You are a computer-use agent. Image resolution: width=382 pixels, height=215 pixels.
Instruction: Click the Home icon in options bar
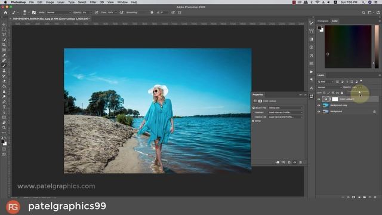point(5,13)
